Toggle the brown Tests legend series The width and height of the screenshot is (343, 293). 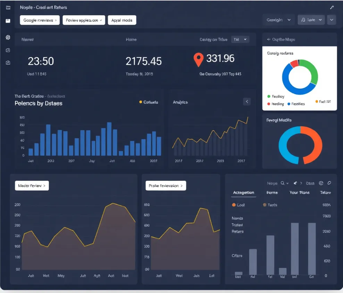270,205
